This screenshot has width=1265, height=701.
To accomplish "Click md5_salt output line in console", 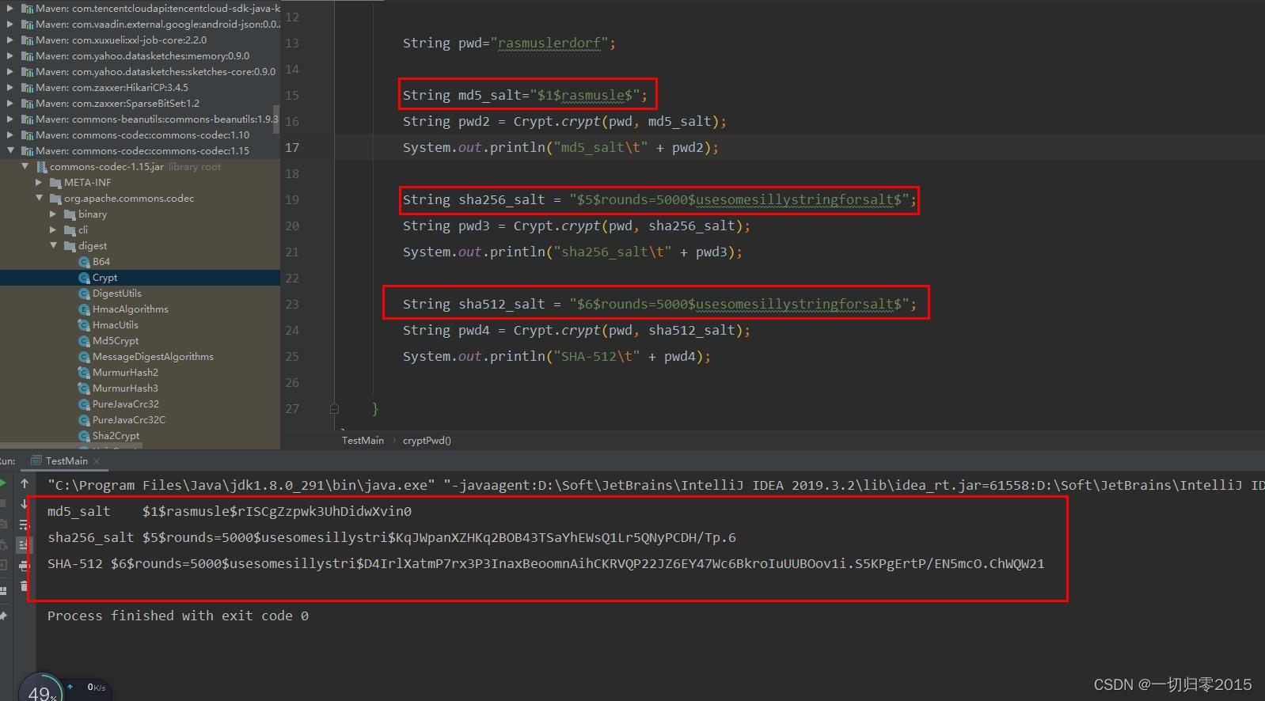I will pyautogui.click(x=230, y=511).
